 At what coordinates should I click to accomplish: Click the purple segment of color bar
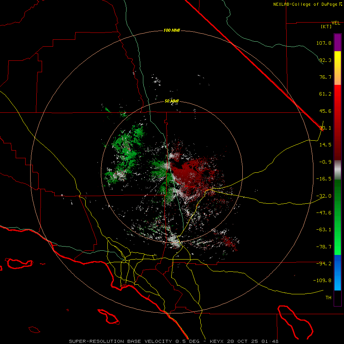338,42
